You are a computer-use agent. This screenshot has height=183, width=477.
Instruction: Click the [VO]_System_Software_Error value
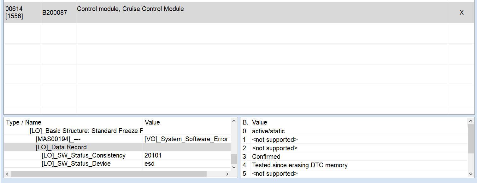pos(186,139)
